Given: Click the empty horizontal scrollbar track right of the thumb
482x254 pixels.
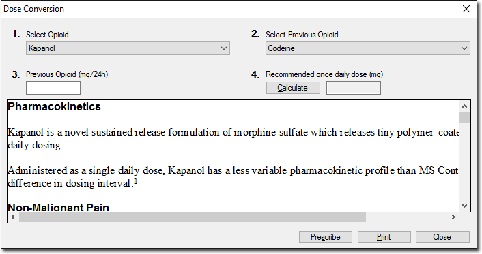Looking at the screenshot, I should pyautogui.click(x=407, y=217).
